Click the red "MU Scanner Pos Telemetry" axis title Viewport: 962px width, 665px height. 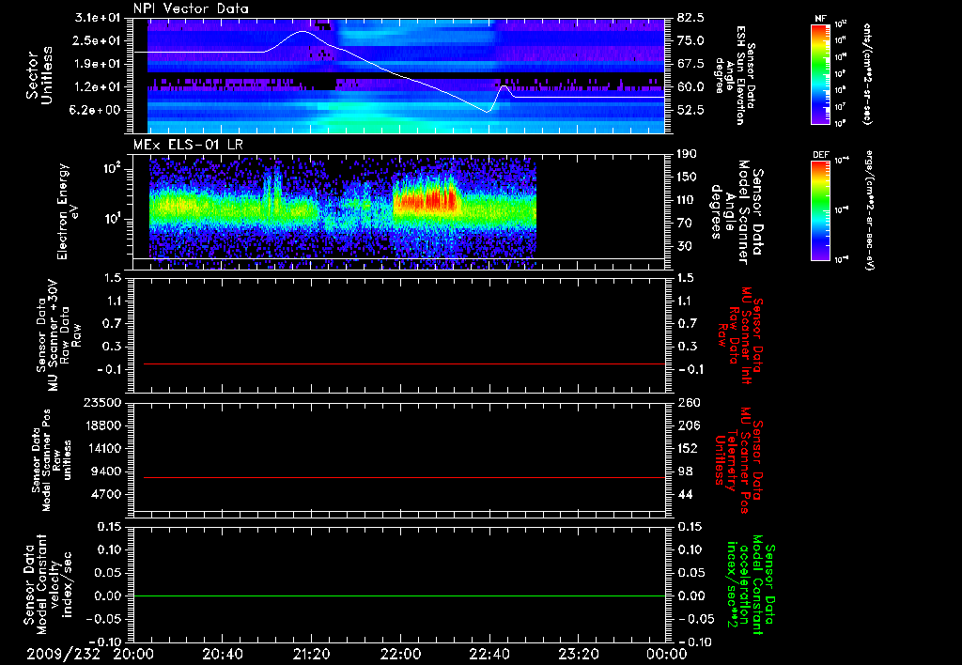click(x=739, y=460)
